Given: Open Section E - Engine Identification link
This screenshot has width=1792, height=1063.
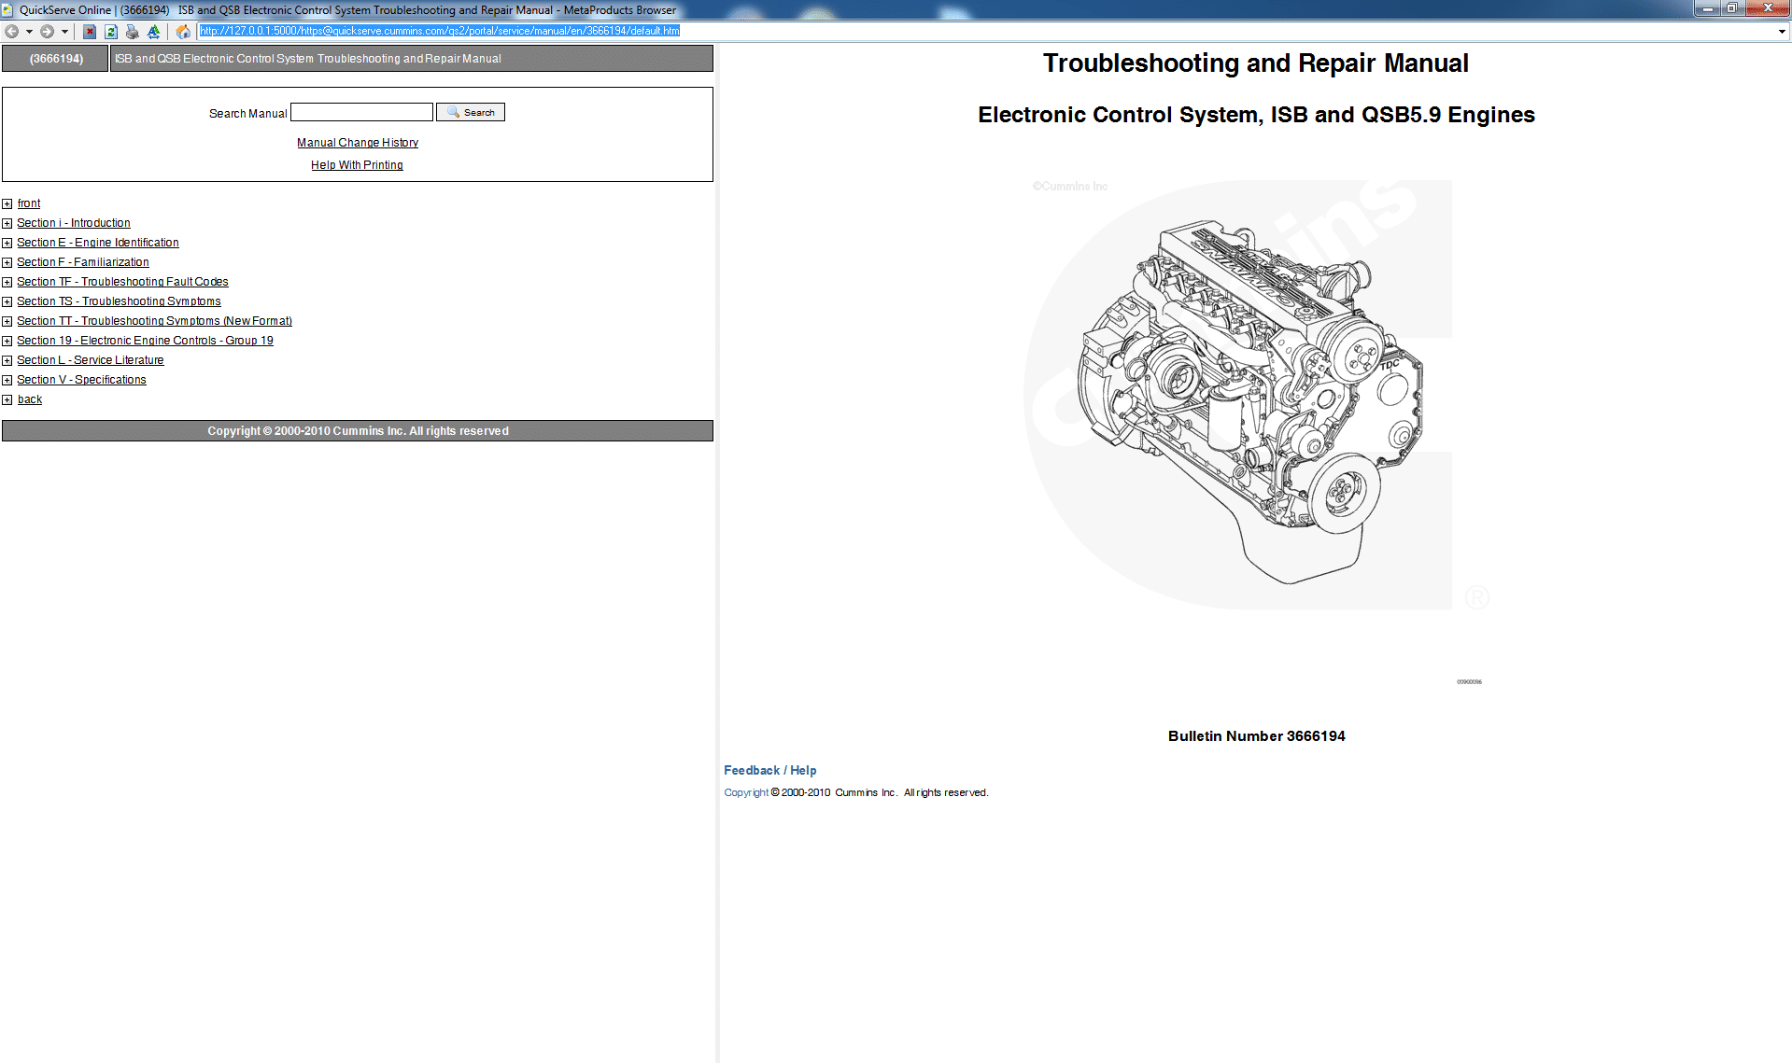Looking at the screenshot, I should [98, 243].
